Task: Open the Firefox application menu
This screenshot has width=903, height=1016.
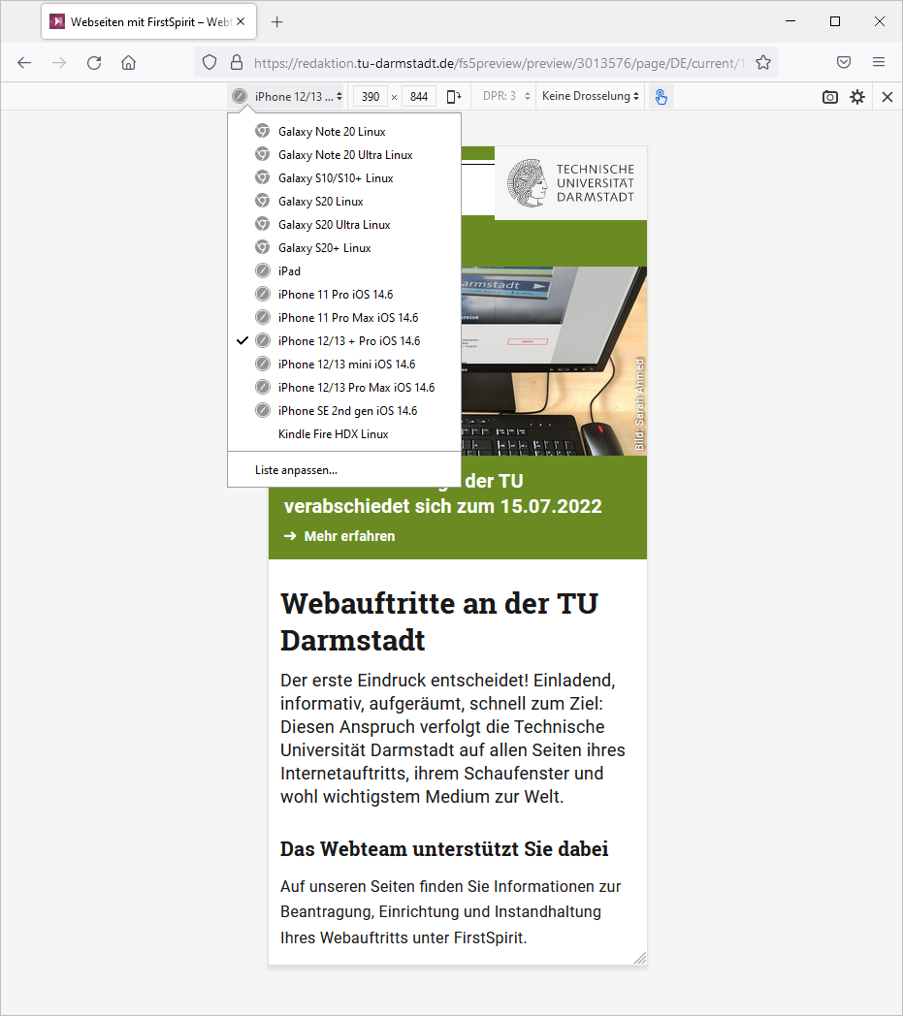Action: tap(879, 62)
